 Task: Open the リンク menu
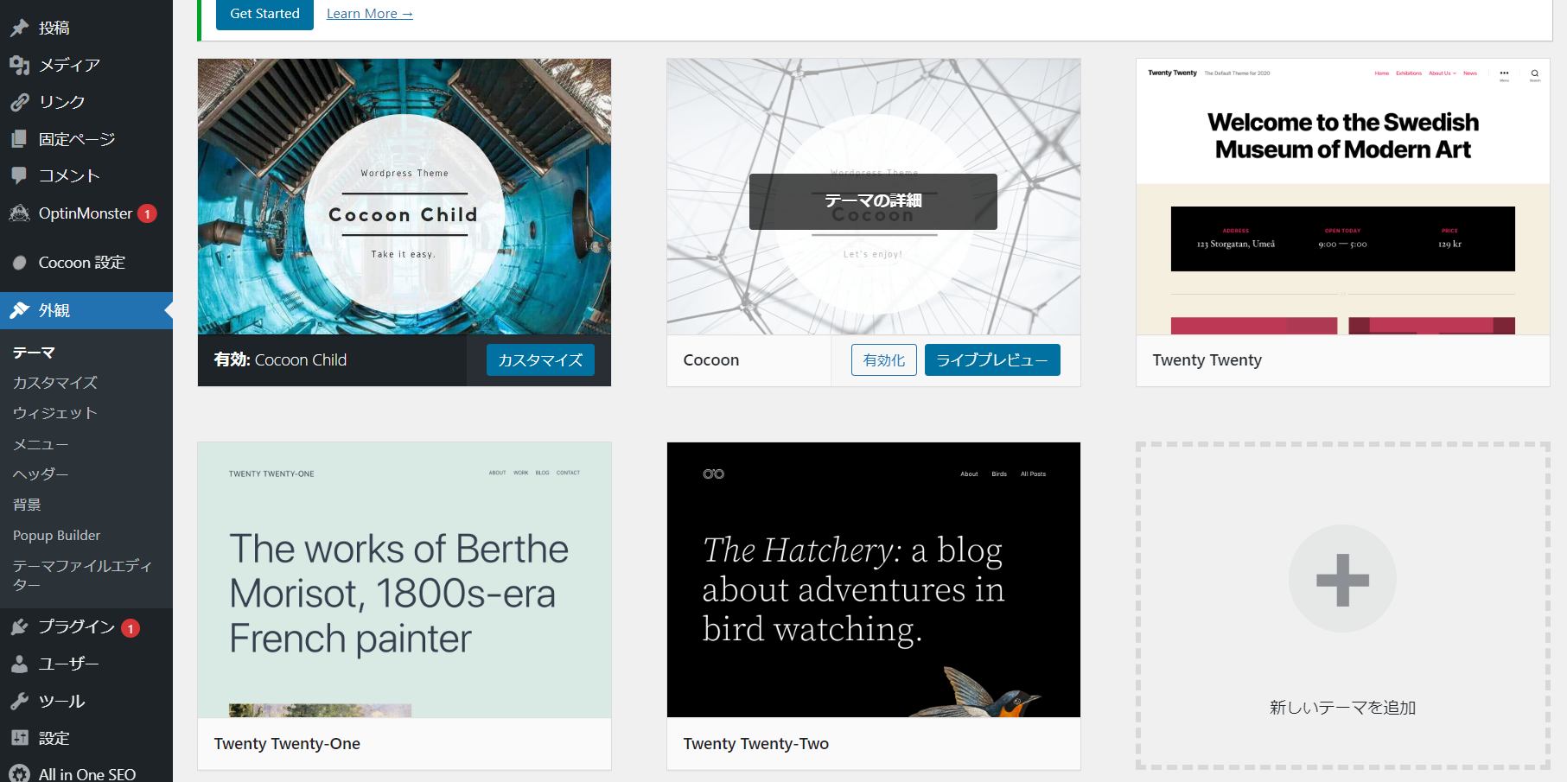coord(86,102)
